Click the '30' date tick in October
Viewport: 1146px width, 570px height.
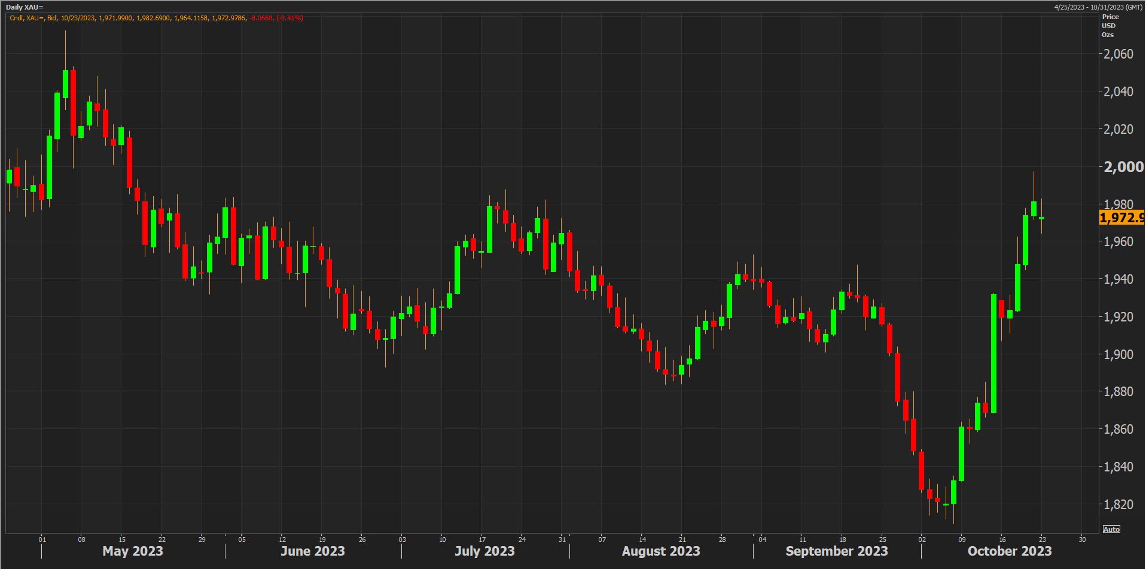coord(1082,540)
